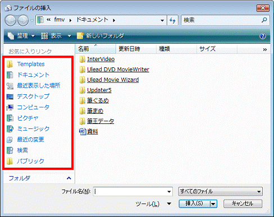274x217 pixels.
Task: Click the ドキュメント icon in sidebar
Action: (x=10, y=75)
